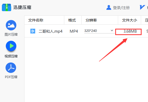Viewport: 148px width, 102px height.
Task: Click the video file icon for 二哥和人.mp4
Action: point(33,31)
